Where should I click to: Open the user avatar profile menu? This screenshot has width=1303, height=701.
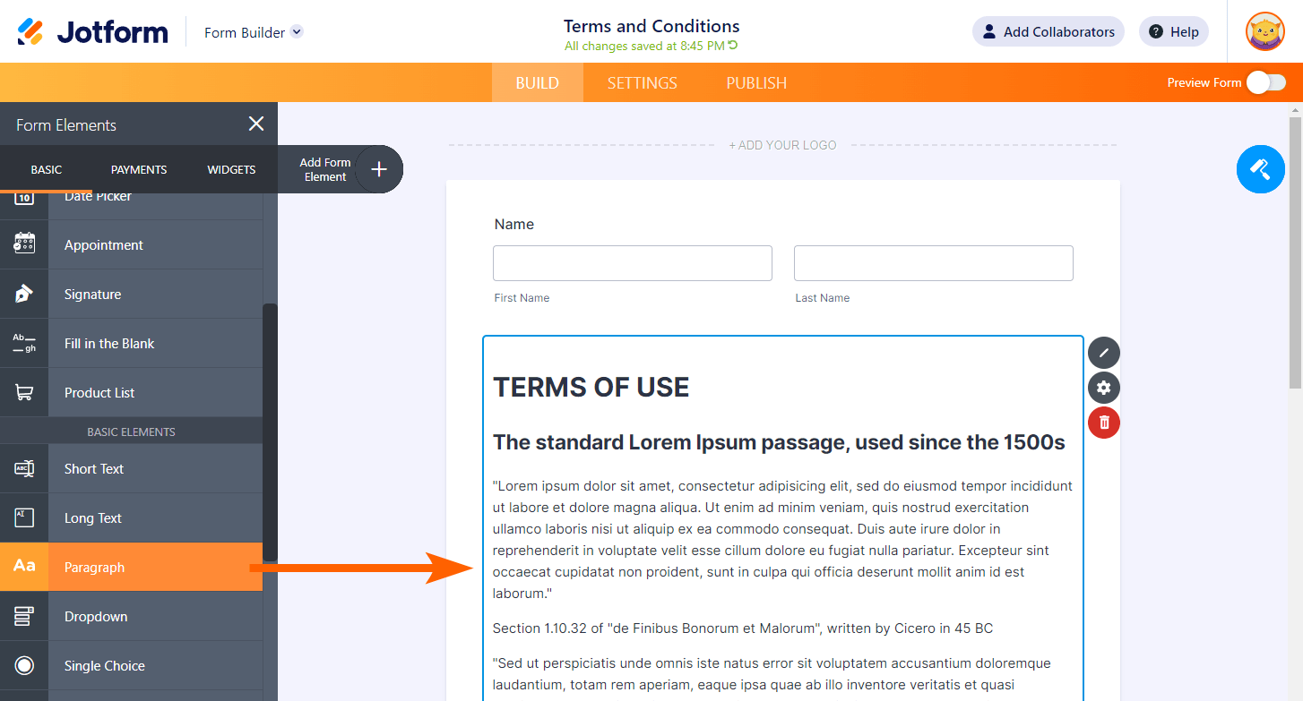pos(1264,31)
